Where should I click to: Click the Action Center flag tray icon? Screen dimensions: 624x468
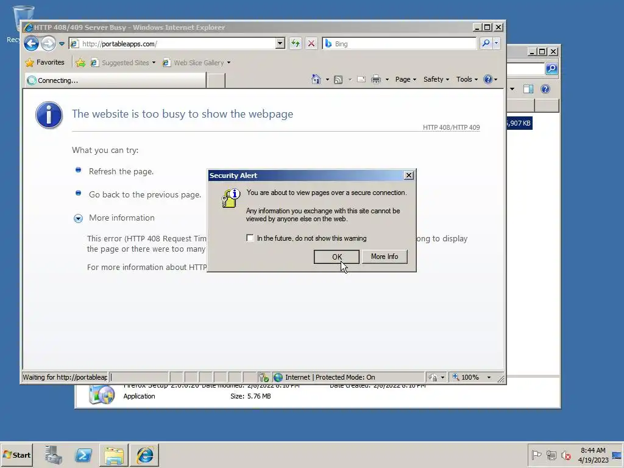click(536, 455)
